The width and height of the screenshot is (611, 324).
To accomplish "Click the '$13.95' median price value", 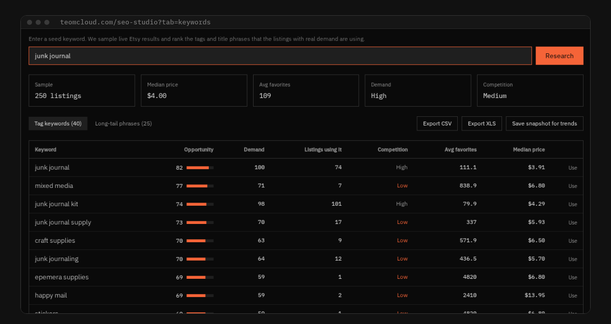I will pyautogui.click(x=535, y=296).
